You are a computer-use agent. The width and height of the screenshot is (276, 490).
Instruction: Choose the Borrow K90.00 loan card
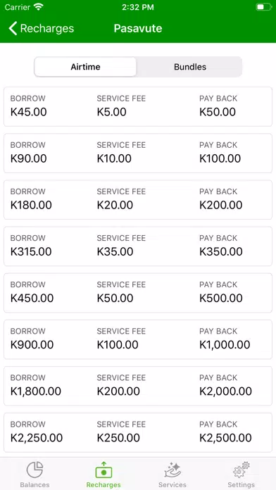[138, 153]
